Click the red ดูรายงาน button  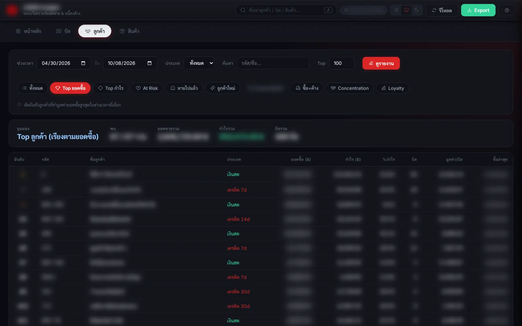tap(381, 63)
